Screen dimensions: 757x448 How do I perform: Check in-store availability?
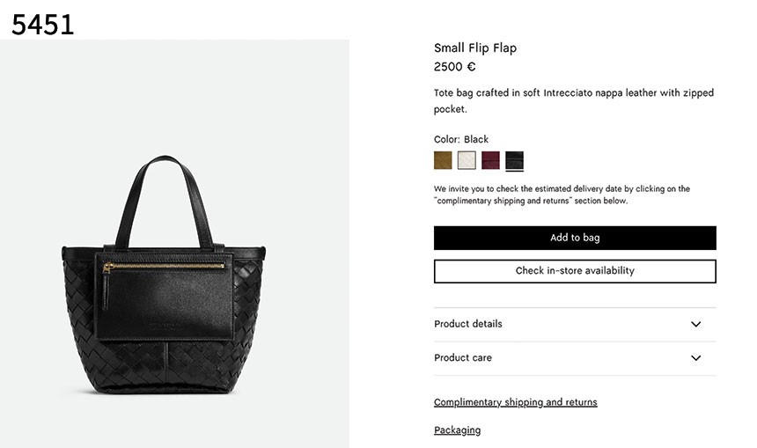575,271
